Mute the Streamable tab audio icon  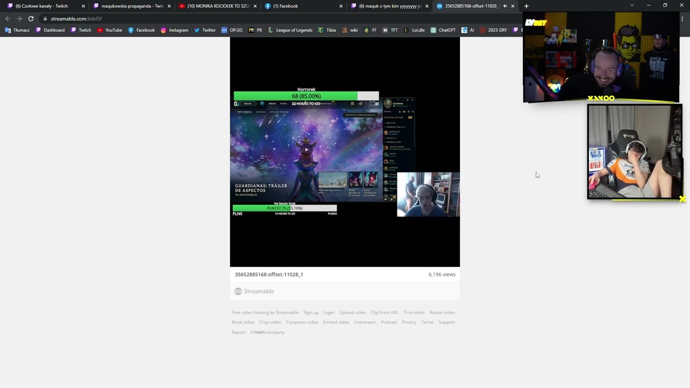(x=505, y=6)
